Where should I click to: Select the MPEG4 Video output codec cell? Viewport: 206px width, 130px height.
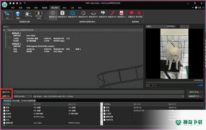[74, 123]
